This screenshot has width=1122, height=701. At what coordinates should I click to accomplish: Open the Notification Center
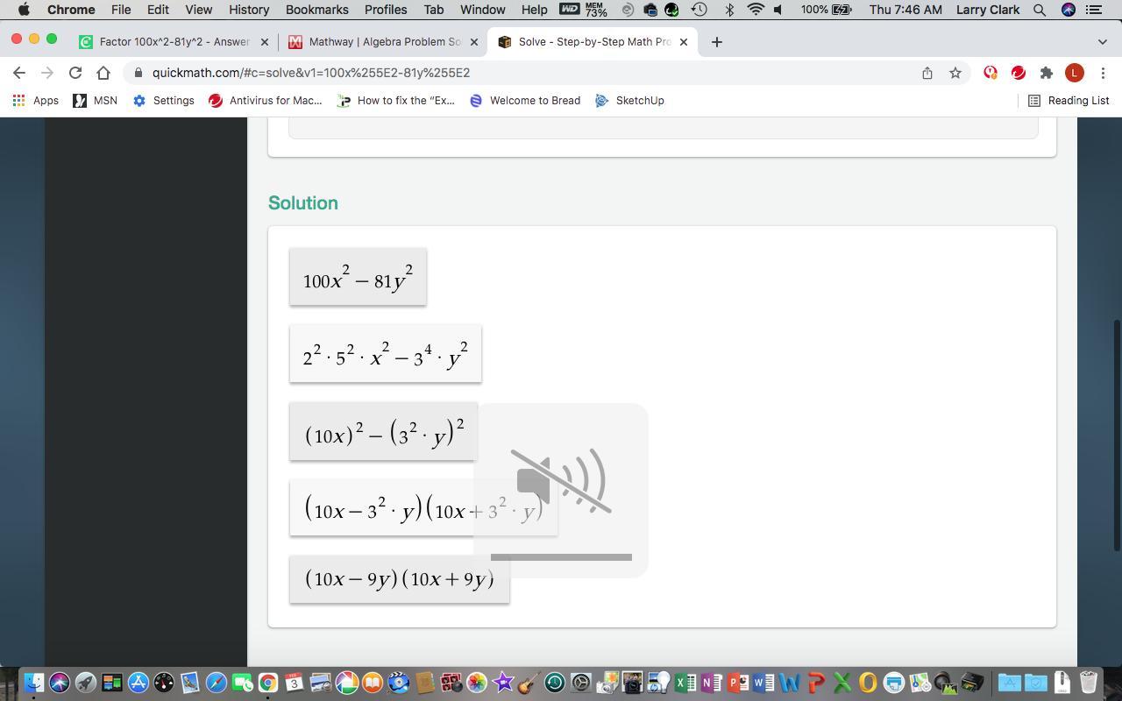1095,10
